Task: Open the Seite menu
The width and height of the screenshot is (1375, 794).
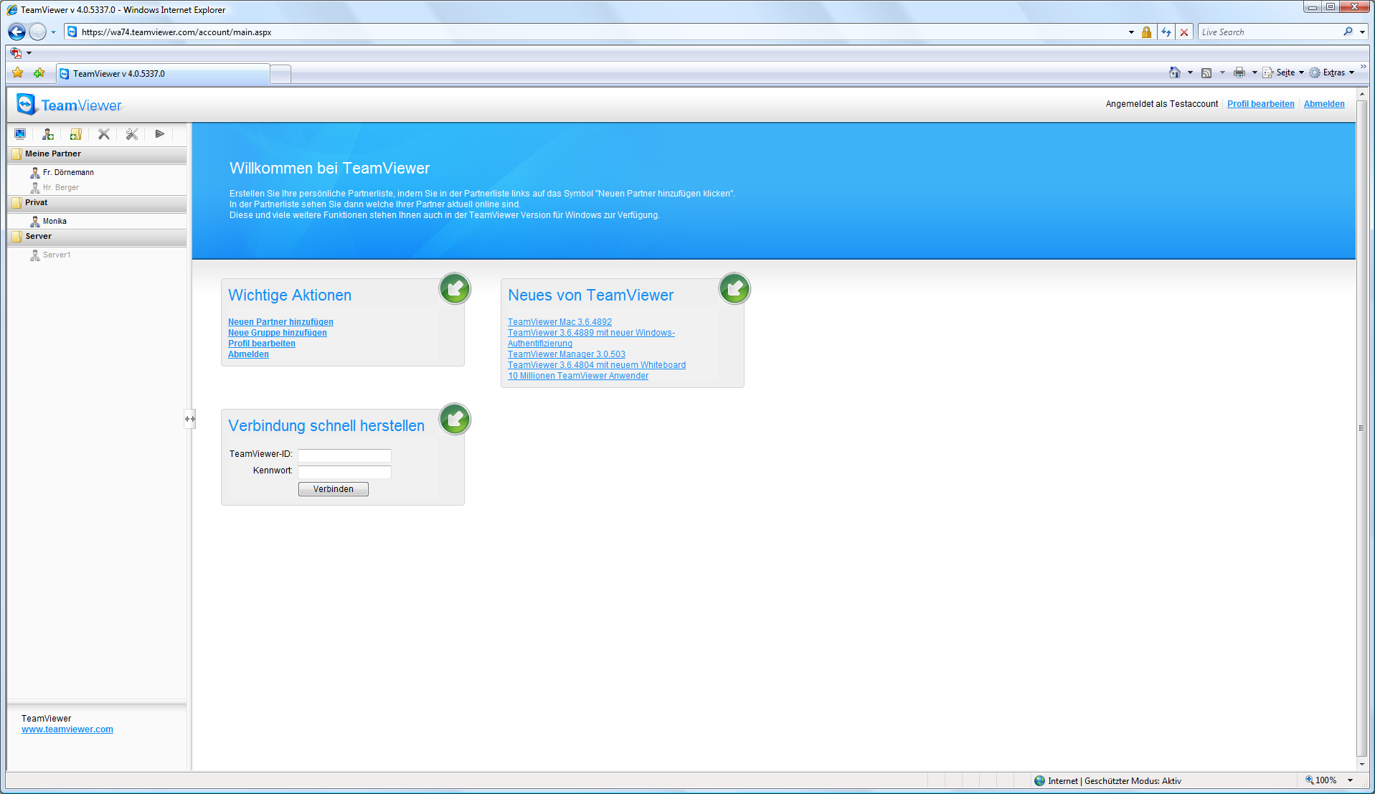Action: (x=1284, y=72)
